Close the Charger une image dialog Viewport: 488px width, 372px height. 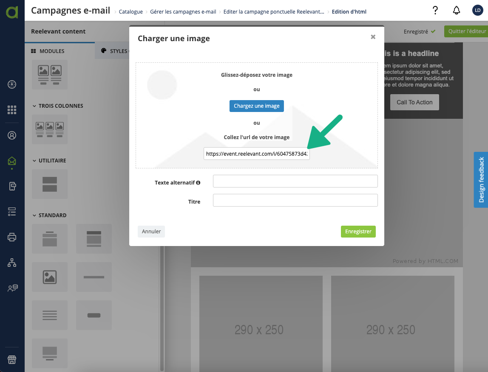373,37
